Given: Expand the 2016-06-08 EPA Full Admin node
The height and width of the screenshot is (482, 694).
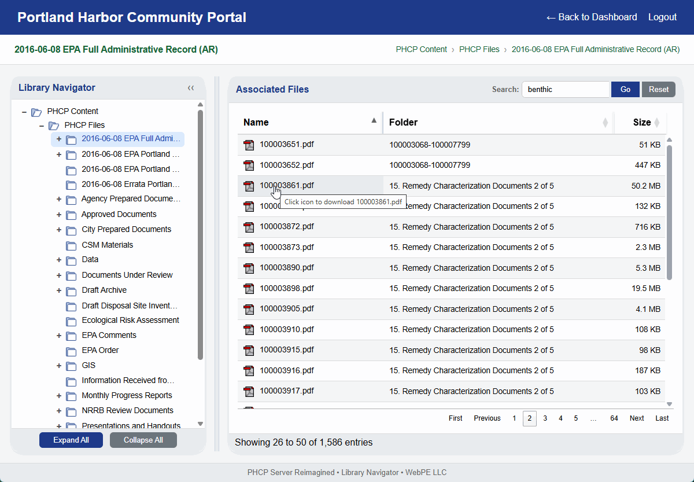Looking at the screenshot, I should [58, 139].
